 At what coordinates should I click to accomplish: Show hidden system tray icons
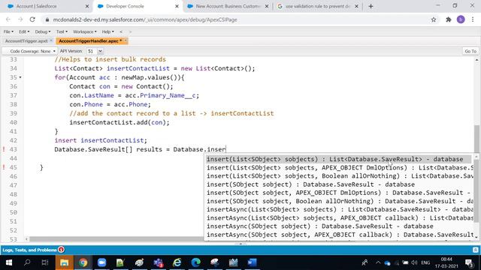(x=378, y=262)
